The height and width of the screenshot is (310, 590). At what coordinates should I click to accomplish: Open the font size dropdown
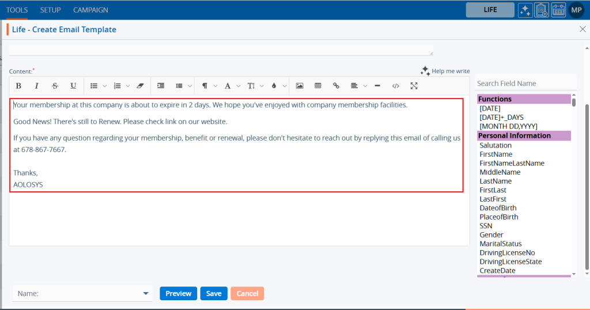click(254, 86)
